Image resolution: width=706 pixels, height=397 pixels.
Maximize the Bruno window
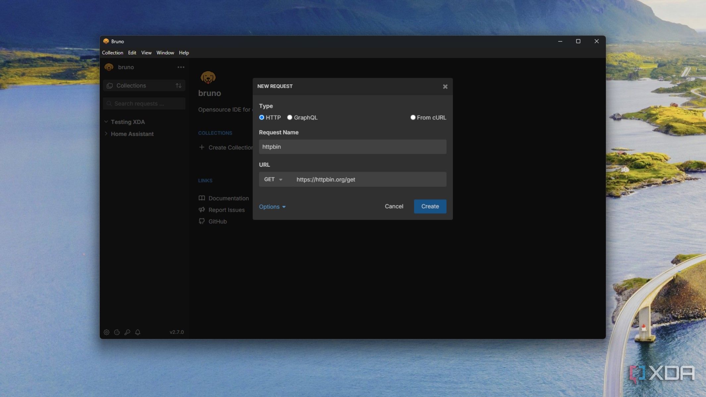pyautogui.click(x=578, y=41)
